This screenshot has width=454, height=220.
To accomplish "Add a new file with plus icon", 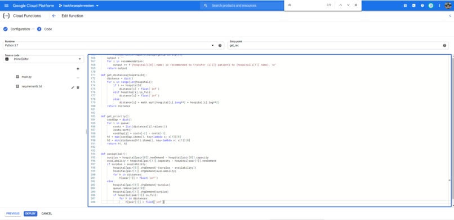I will click(78, 69).
